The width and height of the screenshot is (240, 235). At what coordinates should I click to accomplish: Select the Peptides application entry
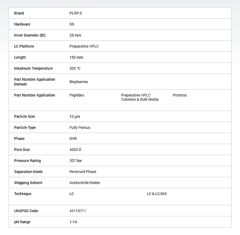[77, 95]
